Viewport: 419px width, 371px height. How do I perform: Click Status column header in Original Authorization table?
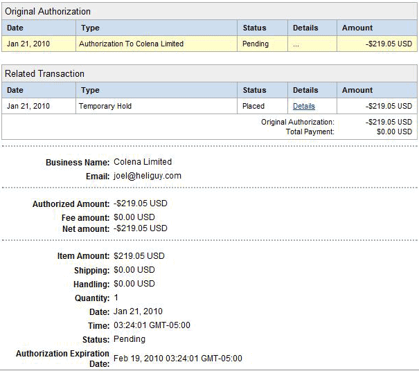pyautogui.click(x=254, y=28)
